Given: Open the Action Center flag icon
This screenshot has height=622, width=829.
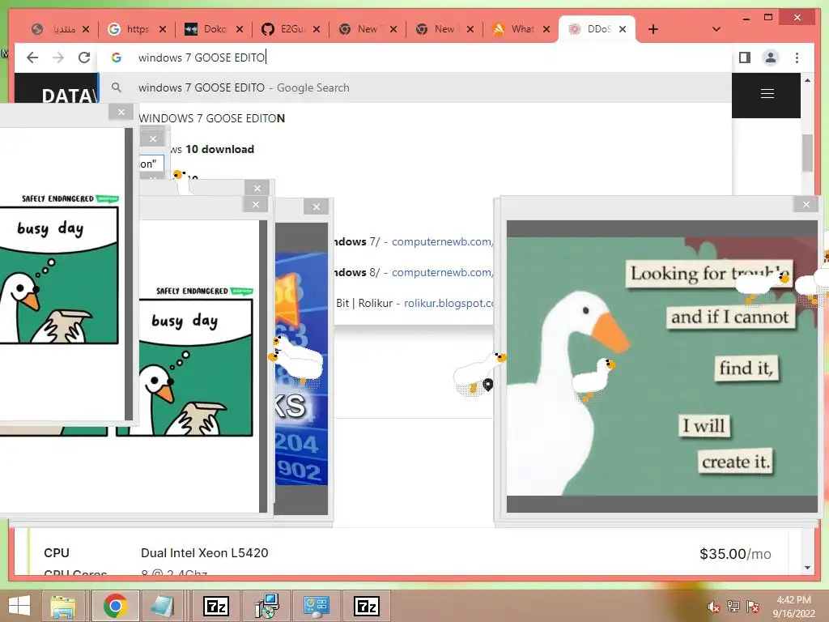Looking at the screenshot, I should [753, 606].
